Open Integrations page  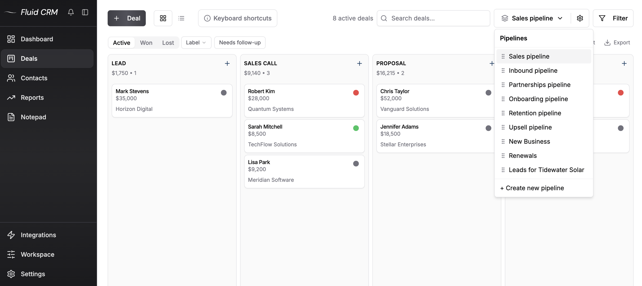tap(47, 235)
